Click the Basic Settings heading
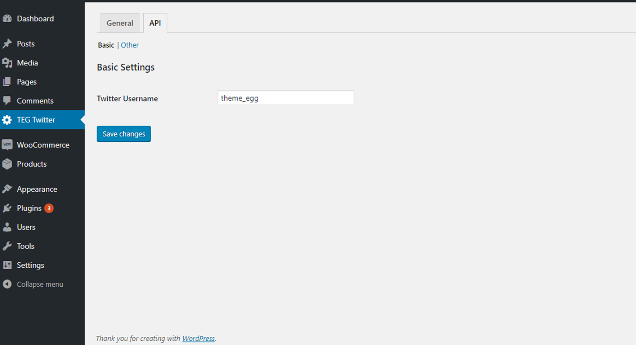This screenshot has height=345, width=636. [126, 67]
